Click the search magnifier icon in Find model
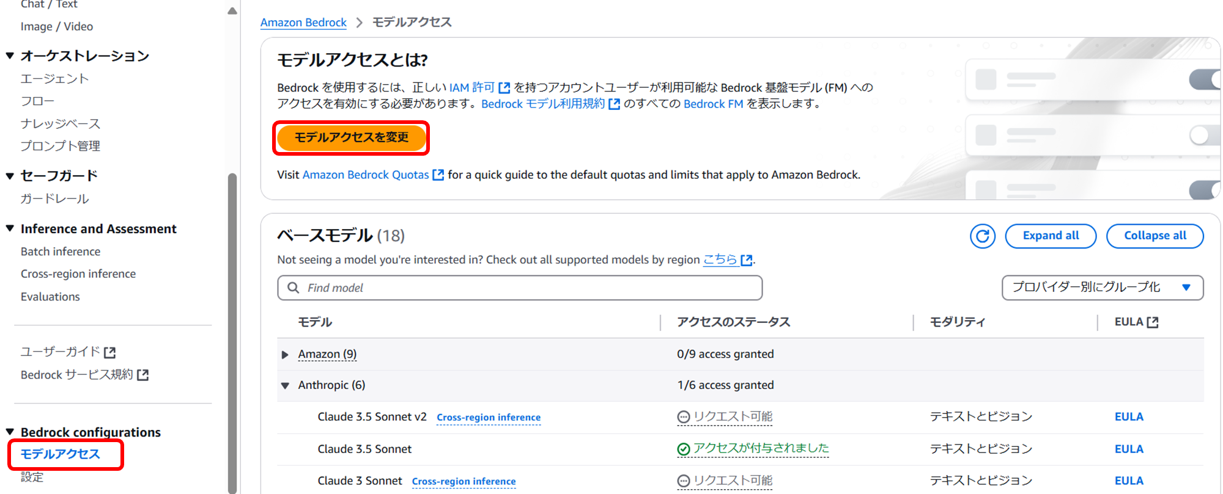This screenshot has width=1223, height=494. (294, 288)
